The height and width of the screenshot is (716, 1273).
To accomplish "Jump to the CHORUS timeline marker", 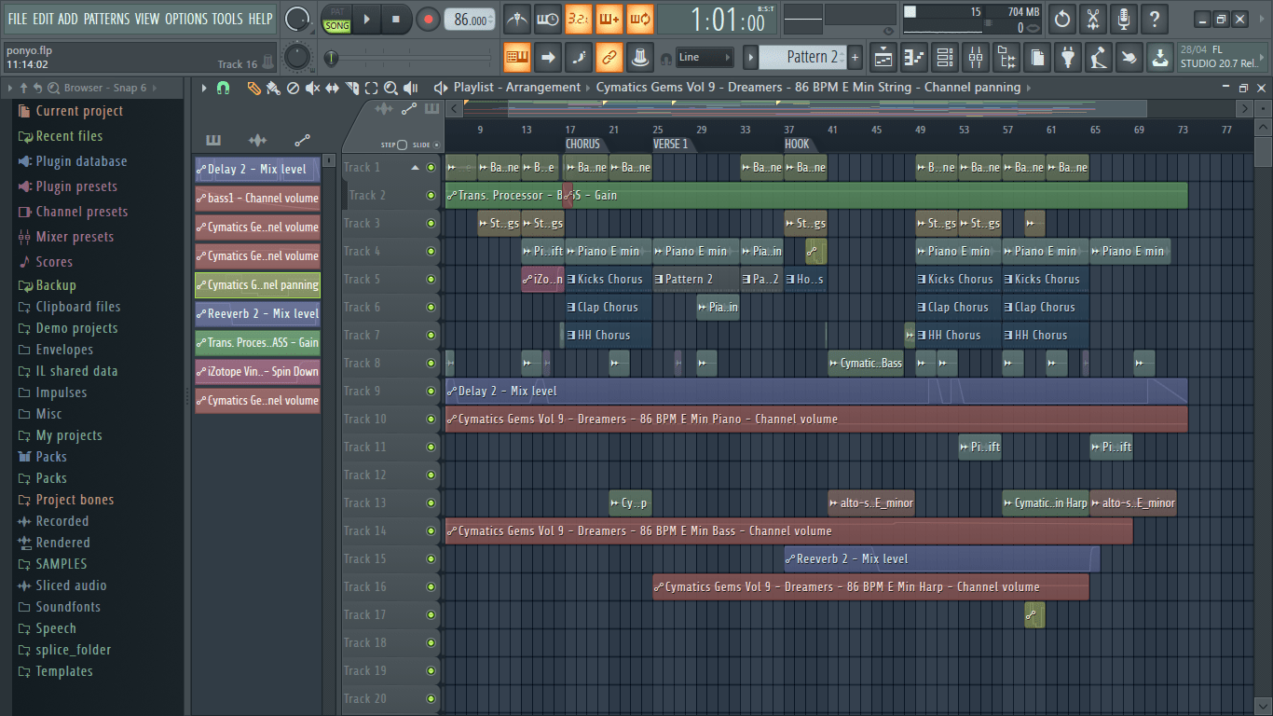I will [x=583, y=145].
